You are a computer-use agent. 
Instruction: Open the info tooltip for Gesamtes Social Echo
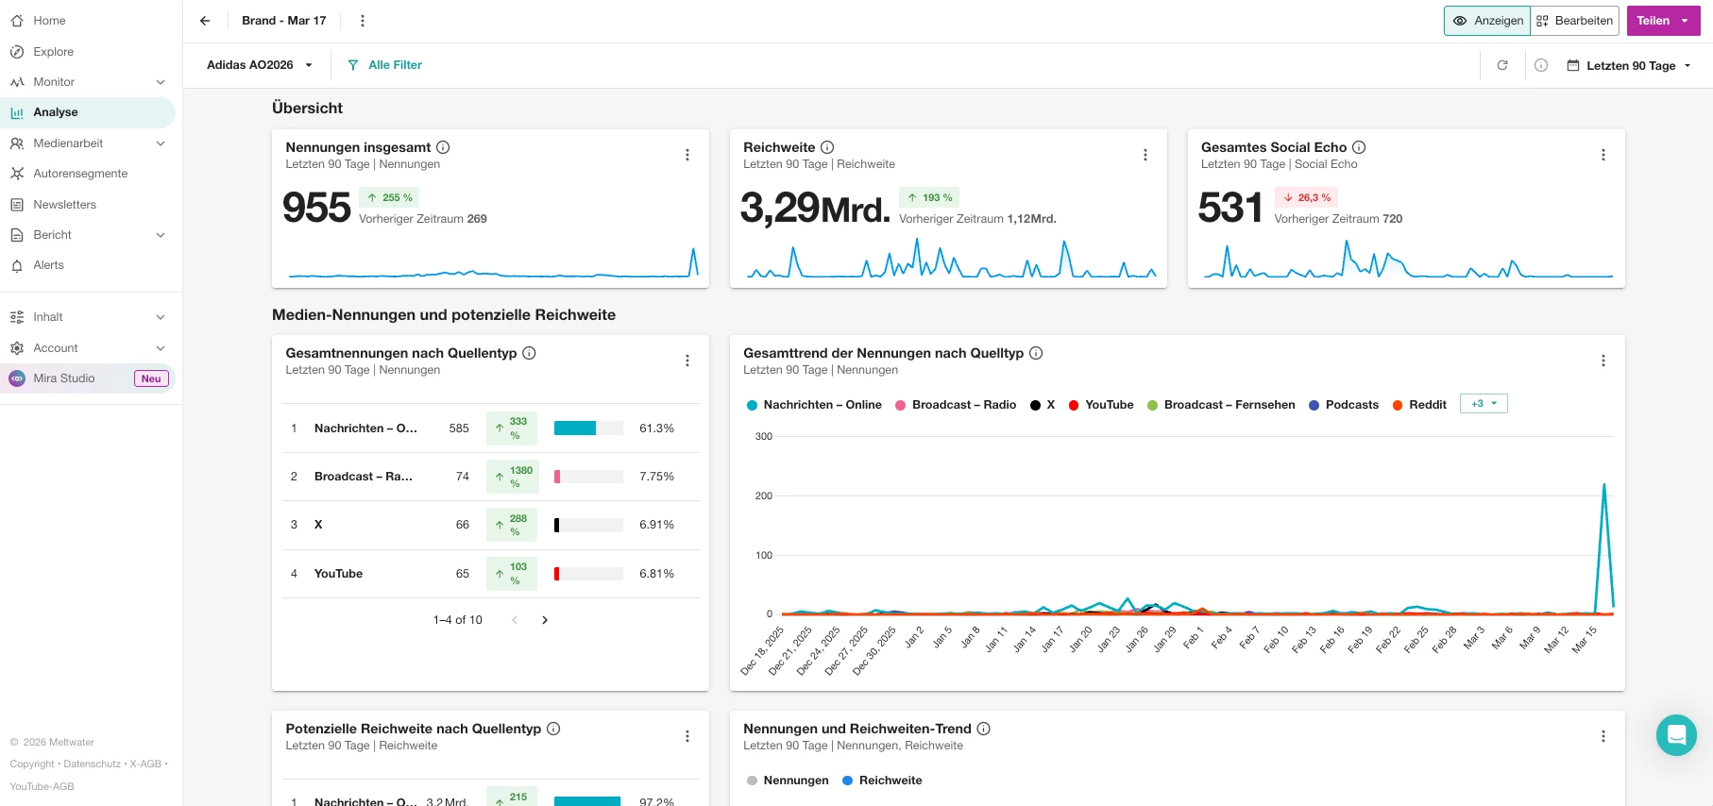pos(1359,147)
